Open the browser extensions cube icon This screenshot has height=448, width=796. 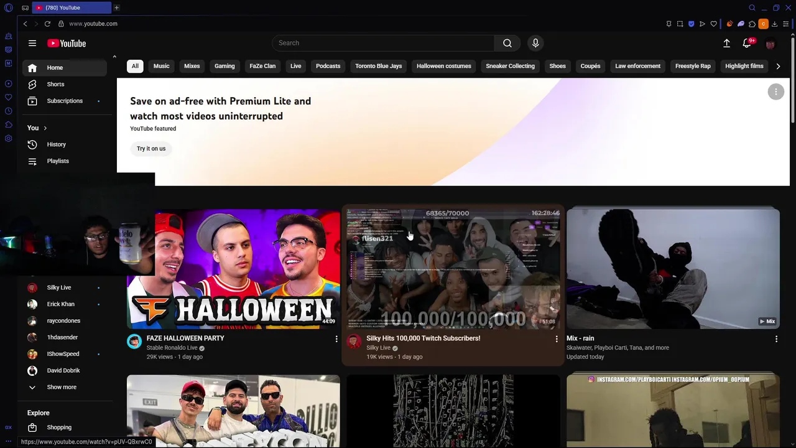click(x=752, y=24)
